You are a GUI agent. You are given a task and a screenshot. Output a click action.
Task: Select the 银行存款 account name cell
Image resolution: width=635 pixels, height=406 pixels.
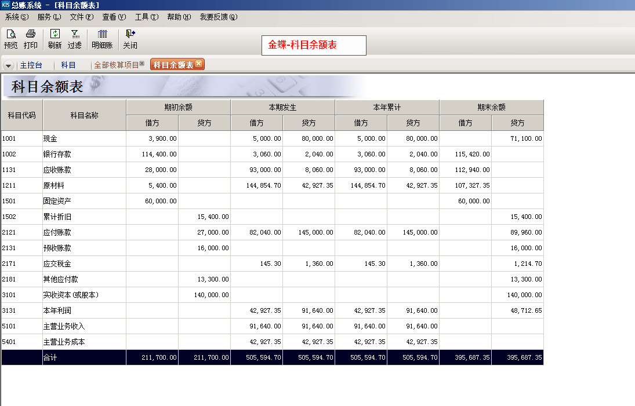[84, 155]
